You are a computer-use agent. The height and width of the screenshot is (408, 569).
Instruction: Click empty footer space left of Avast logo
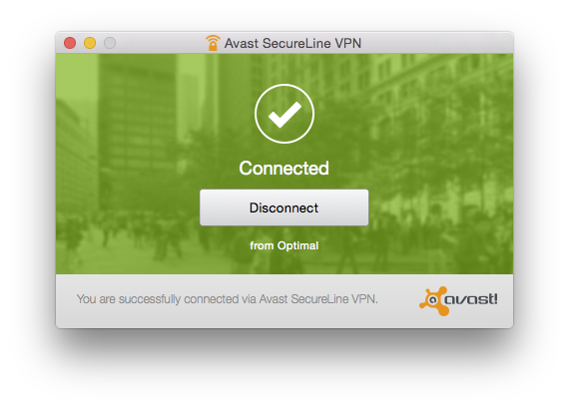click(398, 300)
